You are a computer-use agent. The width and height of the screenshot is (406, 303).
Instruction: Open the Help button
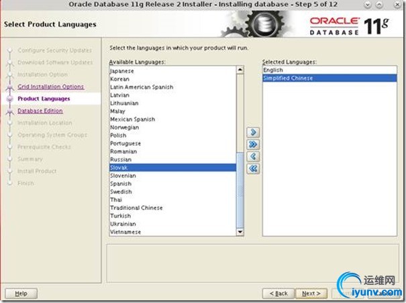pyautogui.click(x=21, y=294)
